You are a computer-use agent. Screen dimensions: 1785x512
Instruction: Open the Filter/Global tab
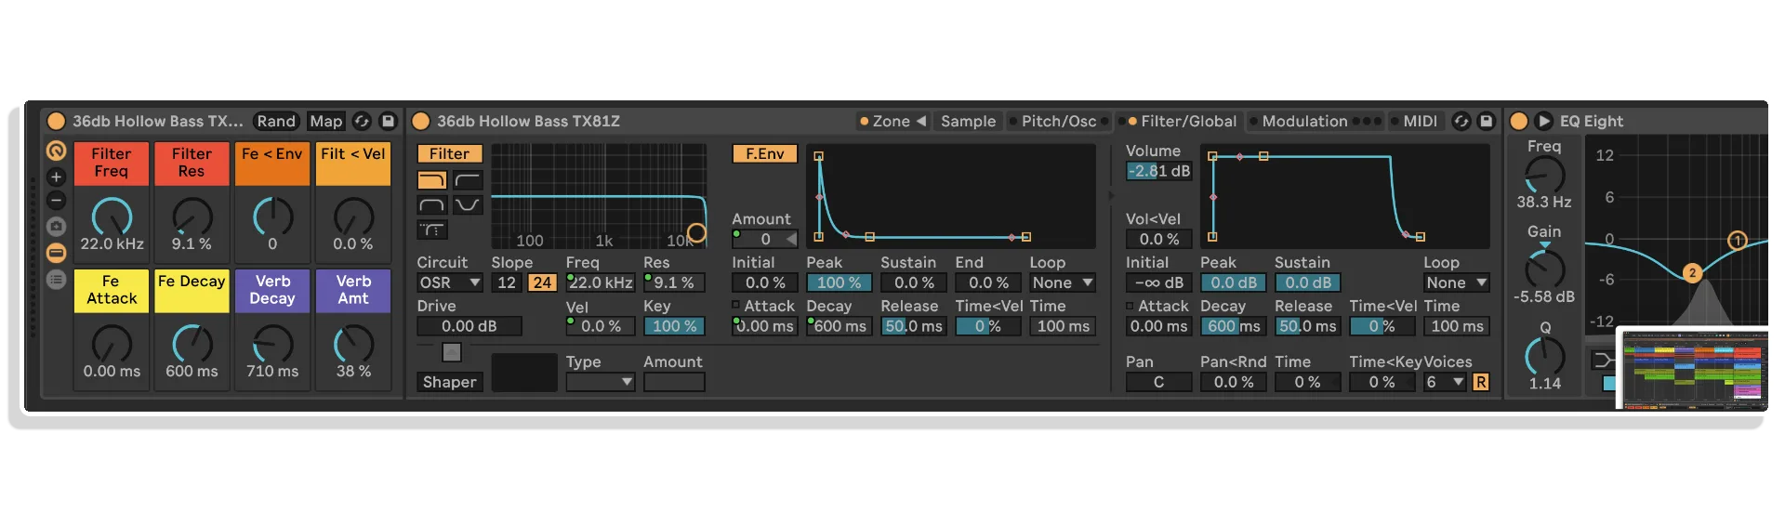(1182, 121)
